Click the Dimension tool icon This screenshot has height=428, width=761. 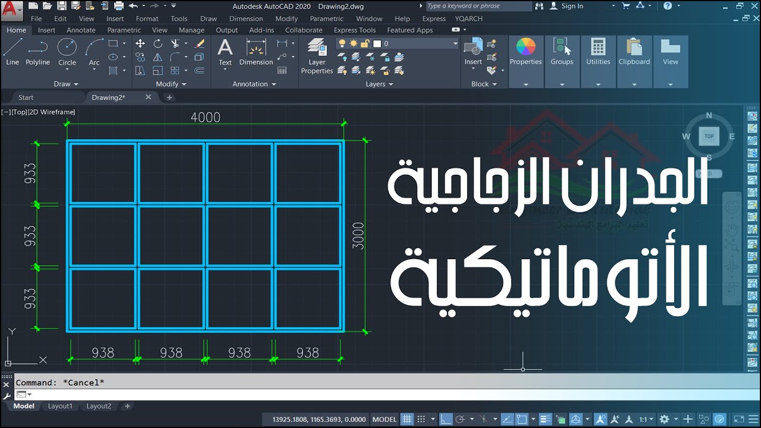256,52
